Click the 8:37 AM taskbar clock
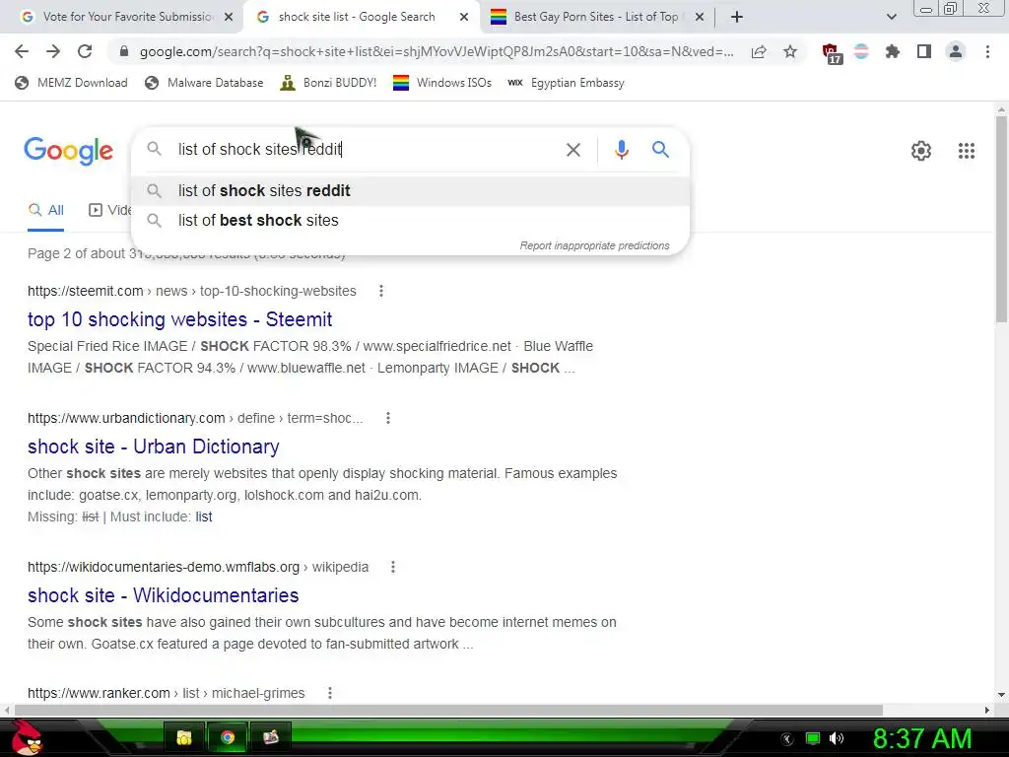The height and width of the screenshot is (757, 1009). (922, 738)
